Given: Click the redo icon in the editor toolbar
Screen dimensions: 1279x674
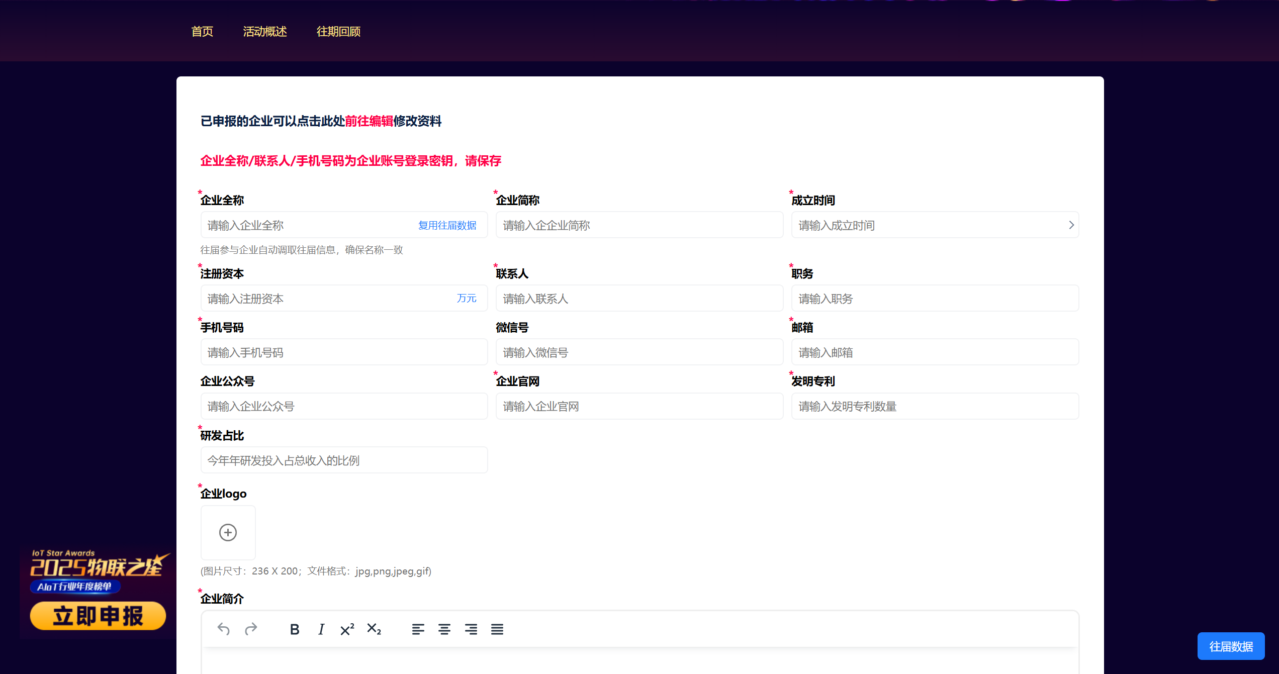Looking at the screenshot, I should (x=250, y=629).
